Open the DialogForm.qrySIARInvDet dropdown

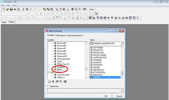point(122,43)
